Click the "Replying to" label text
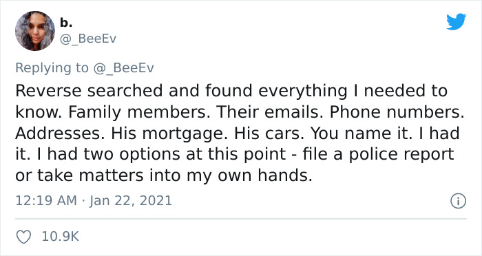This screenshot has height=256, width=482. (x=52, y=68)
